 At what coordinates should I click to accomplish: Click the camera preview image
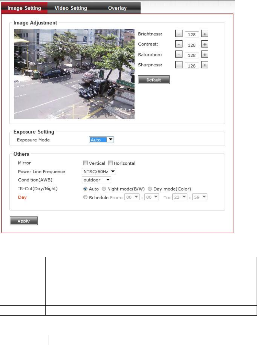pos(74,74)
